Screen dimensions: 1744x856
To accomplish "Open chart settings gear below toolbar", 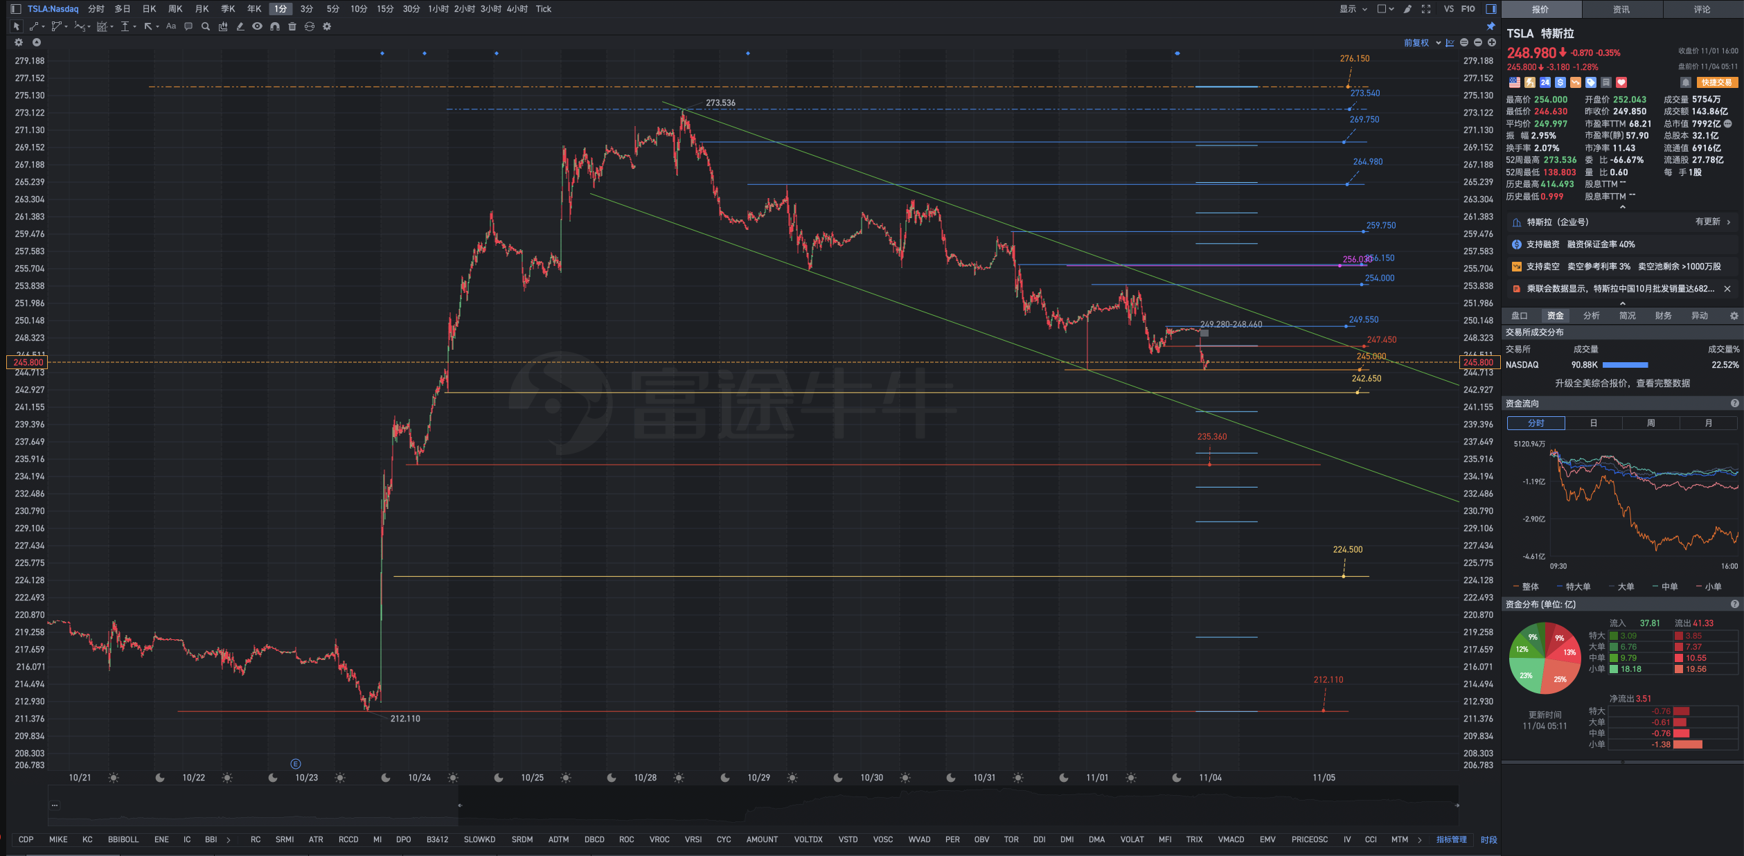I will point(19,42).
